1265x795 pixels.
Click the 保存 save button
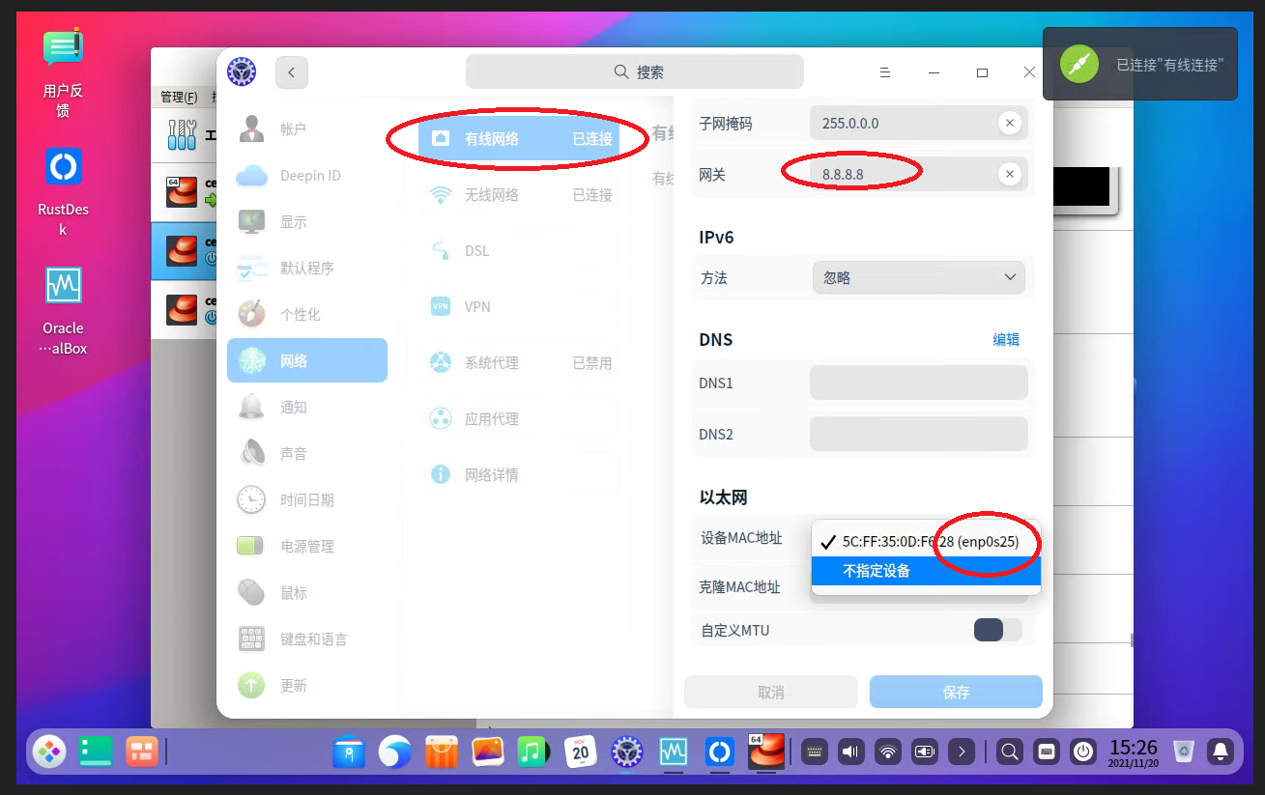pos(956,693)
